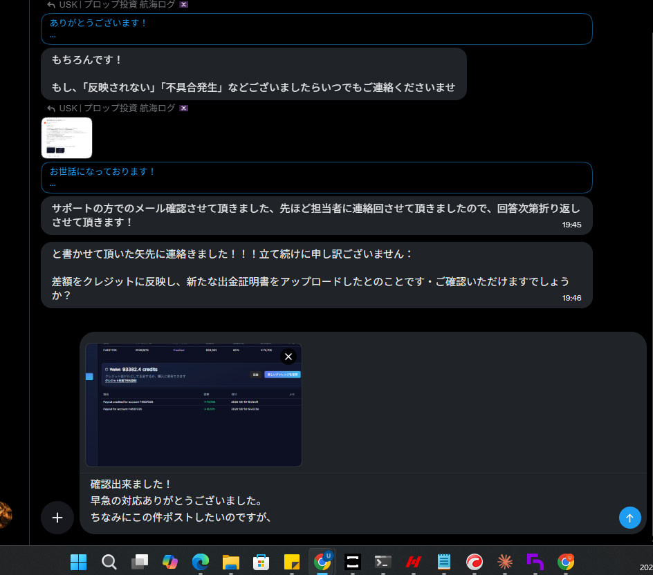Jump to quoted message ありがとうございます！
The image size is (653, 575).
pos(317,29)
